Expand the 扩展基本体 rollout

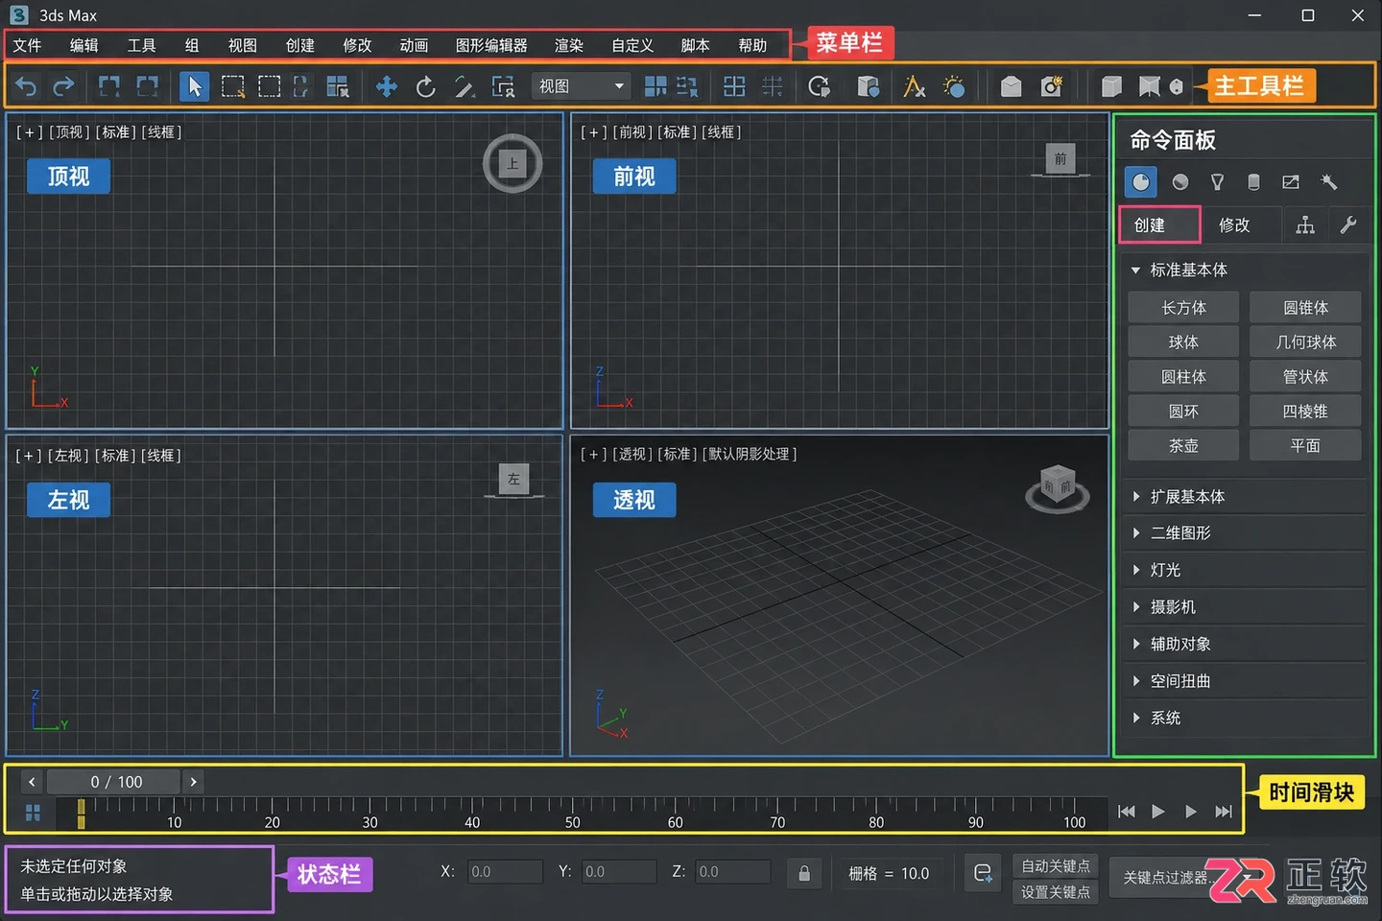(x=1245, y=497)
